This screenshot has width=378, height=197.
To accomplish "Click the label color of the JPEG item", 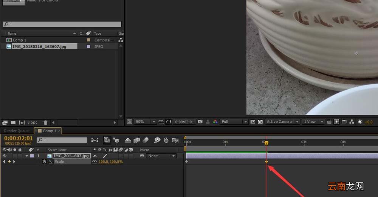I will [x=88, y=46].
